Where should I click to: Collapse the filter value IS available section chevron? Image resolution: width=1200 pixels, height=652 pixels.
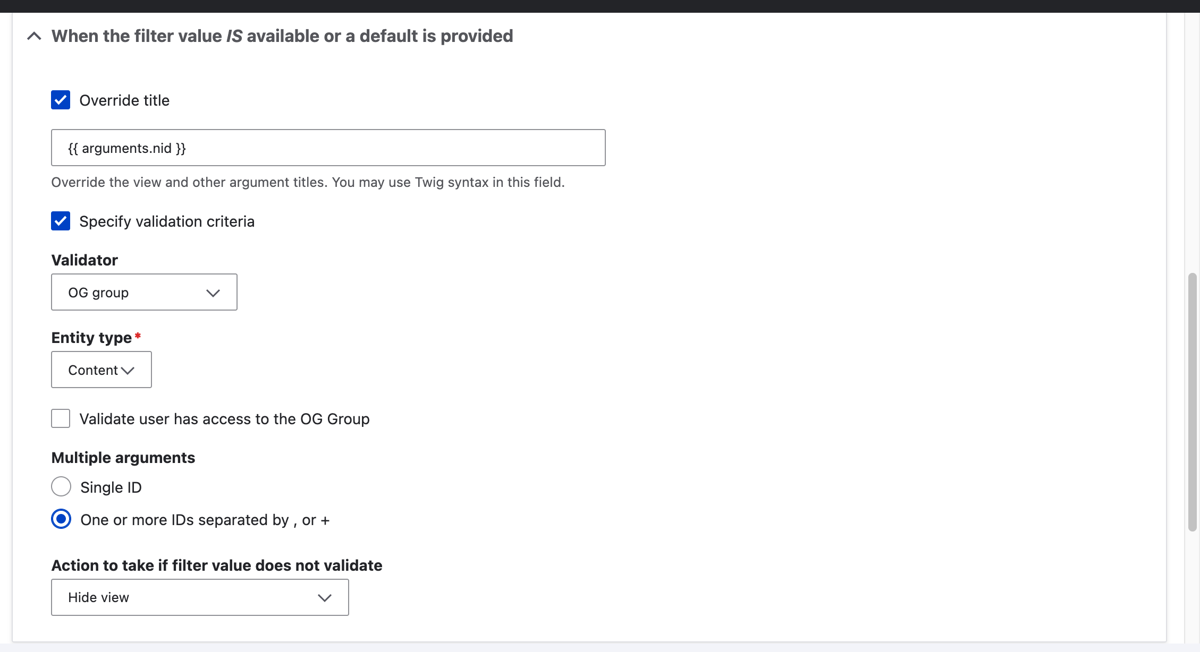(x=34, y=36)
